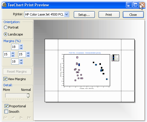
Task: Decrease right margin with down arrow
Action: pyautogui.click(x=28, y=56)
